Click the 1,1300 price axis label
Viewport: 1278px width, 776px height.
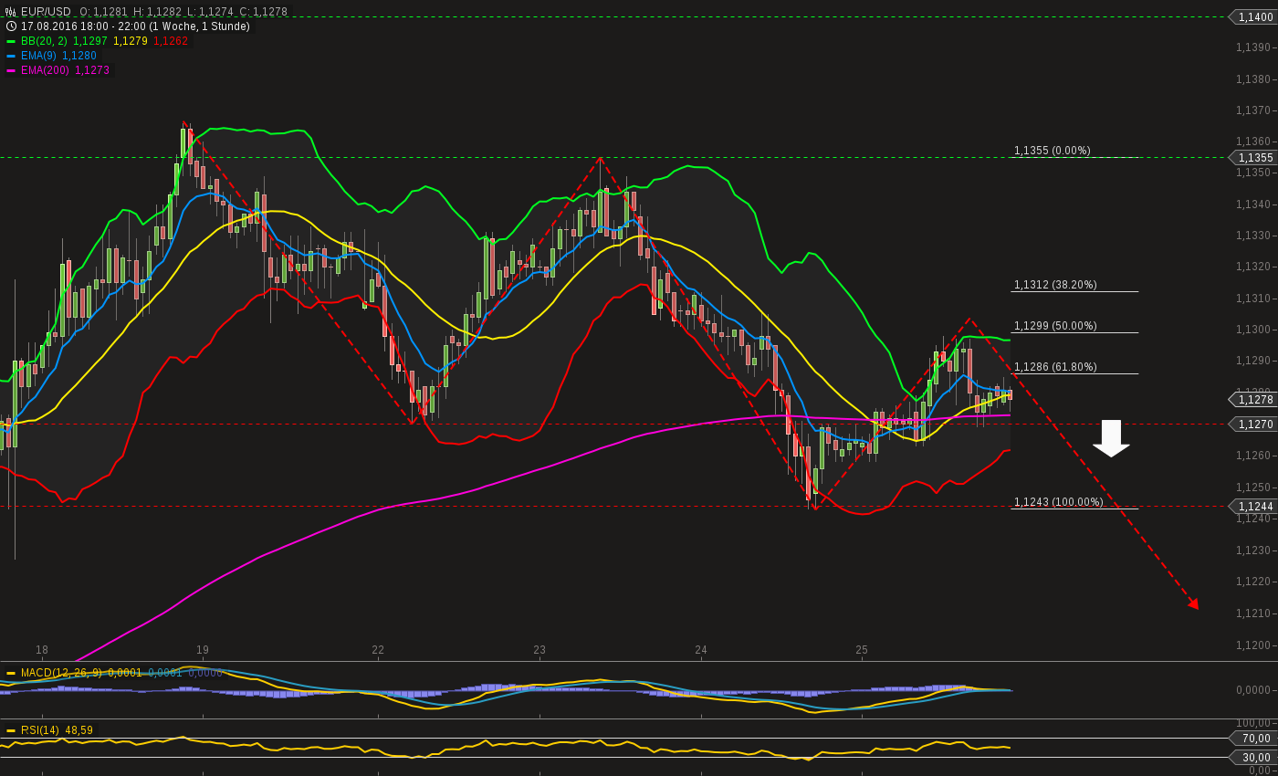click(x=1253, y=330)
